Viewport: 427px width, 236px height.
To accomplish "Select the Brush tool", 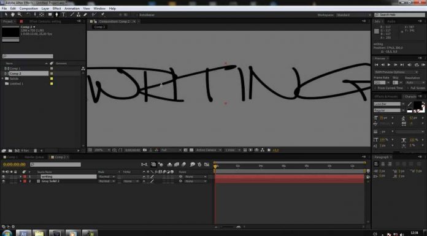I will 72,15.
